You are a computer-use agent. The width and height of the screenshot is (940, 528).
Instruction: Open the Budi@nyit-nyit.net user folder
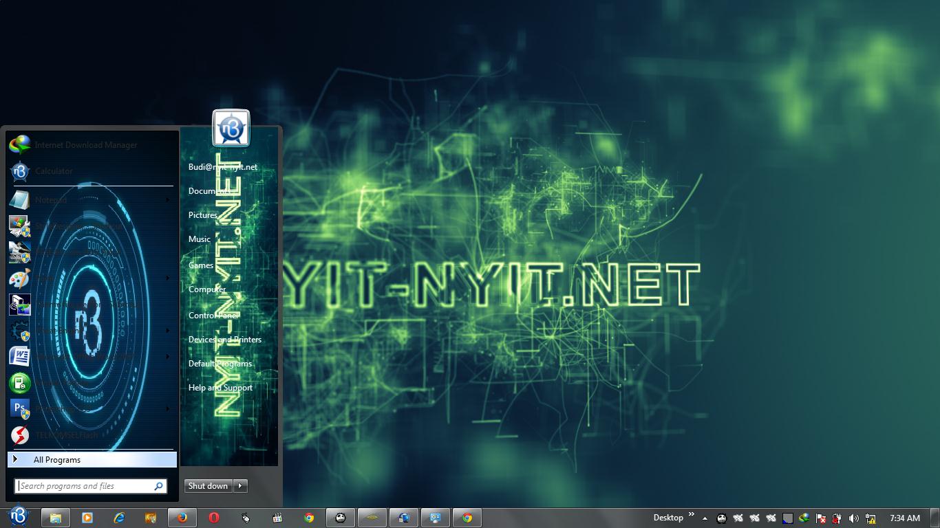point(223,167)
